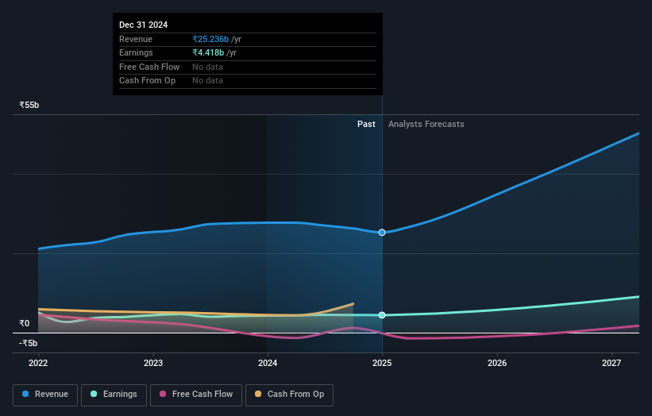Click the 2025 x-axis label
This screenshot has width=652, height=416.
(x=382, y=363)
